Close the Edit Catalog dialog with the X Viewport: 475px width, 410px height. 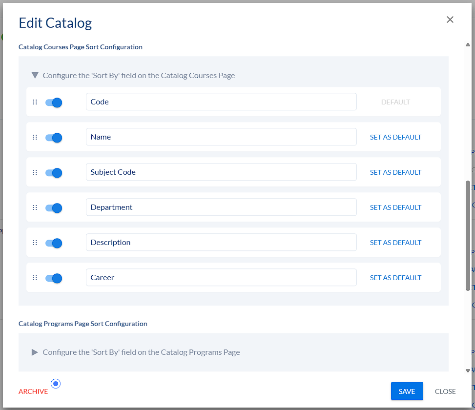450,20
